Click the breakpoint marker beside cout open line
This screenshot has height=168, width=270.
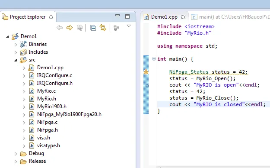[147, 86]
